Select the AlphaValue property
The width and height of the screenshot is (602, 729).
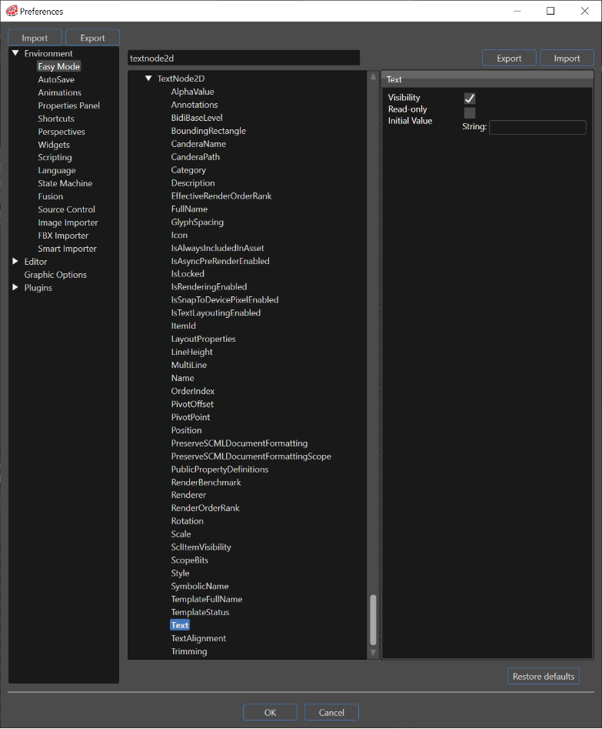click(x=192, y=92)
